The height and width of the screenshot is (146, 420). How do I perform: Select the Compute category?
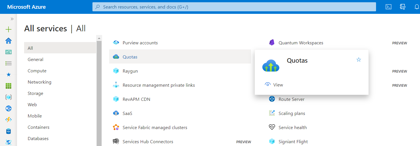click(37, 71)
